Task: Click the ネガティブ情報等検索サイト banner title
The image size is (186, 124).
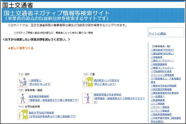Action: point(56,13)
